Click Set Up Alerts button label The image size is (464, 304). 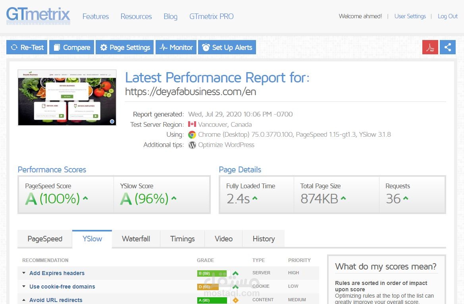coord(232,48)
